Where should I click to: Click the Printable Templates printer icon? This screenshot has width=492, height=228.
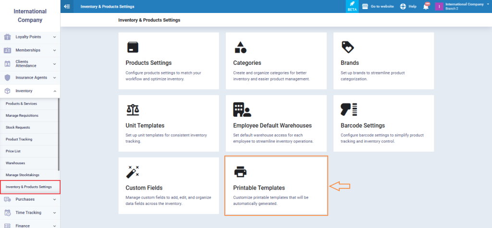[x=240, y=171]
